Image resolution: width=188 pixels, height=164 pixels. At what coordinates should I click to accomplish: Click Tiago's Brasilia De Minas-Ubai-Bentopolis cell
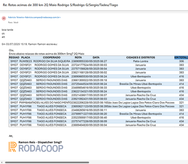[141, 114]
